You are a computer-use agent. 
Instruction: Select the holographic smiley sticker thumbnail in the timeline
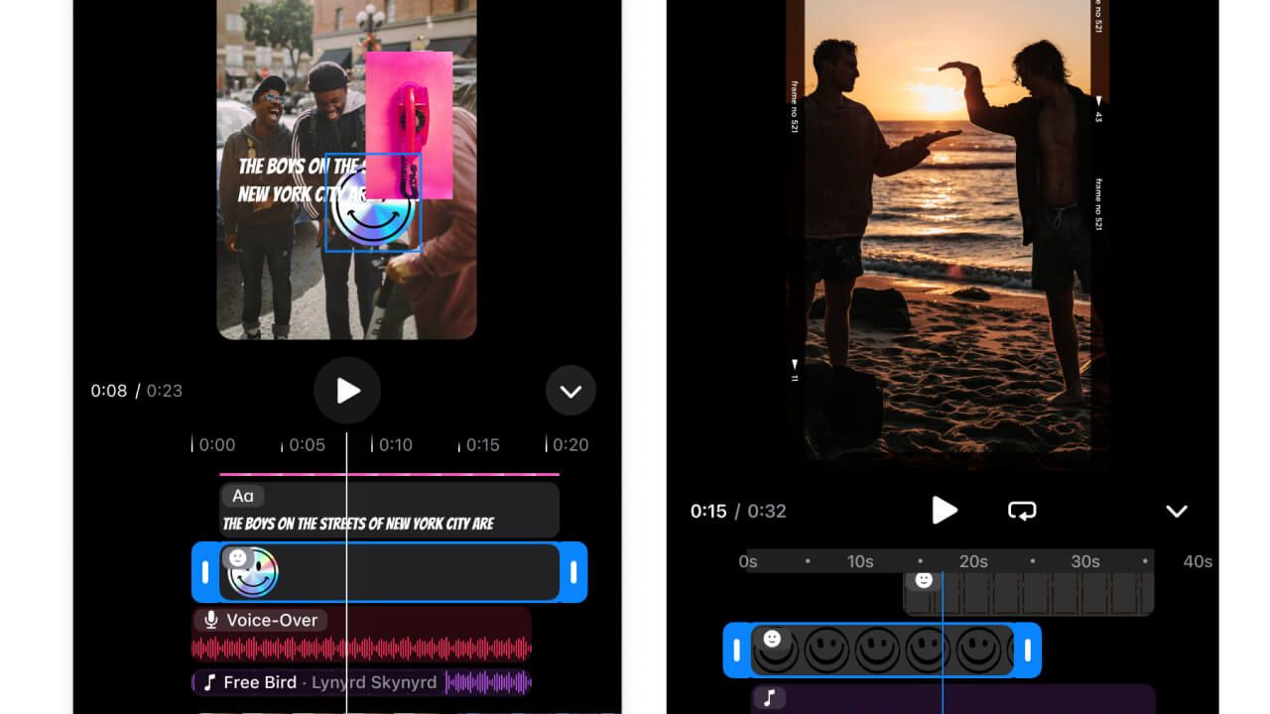pyautogui.click(x=252, y=572)
